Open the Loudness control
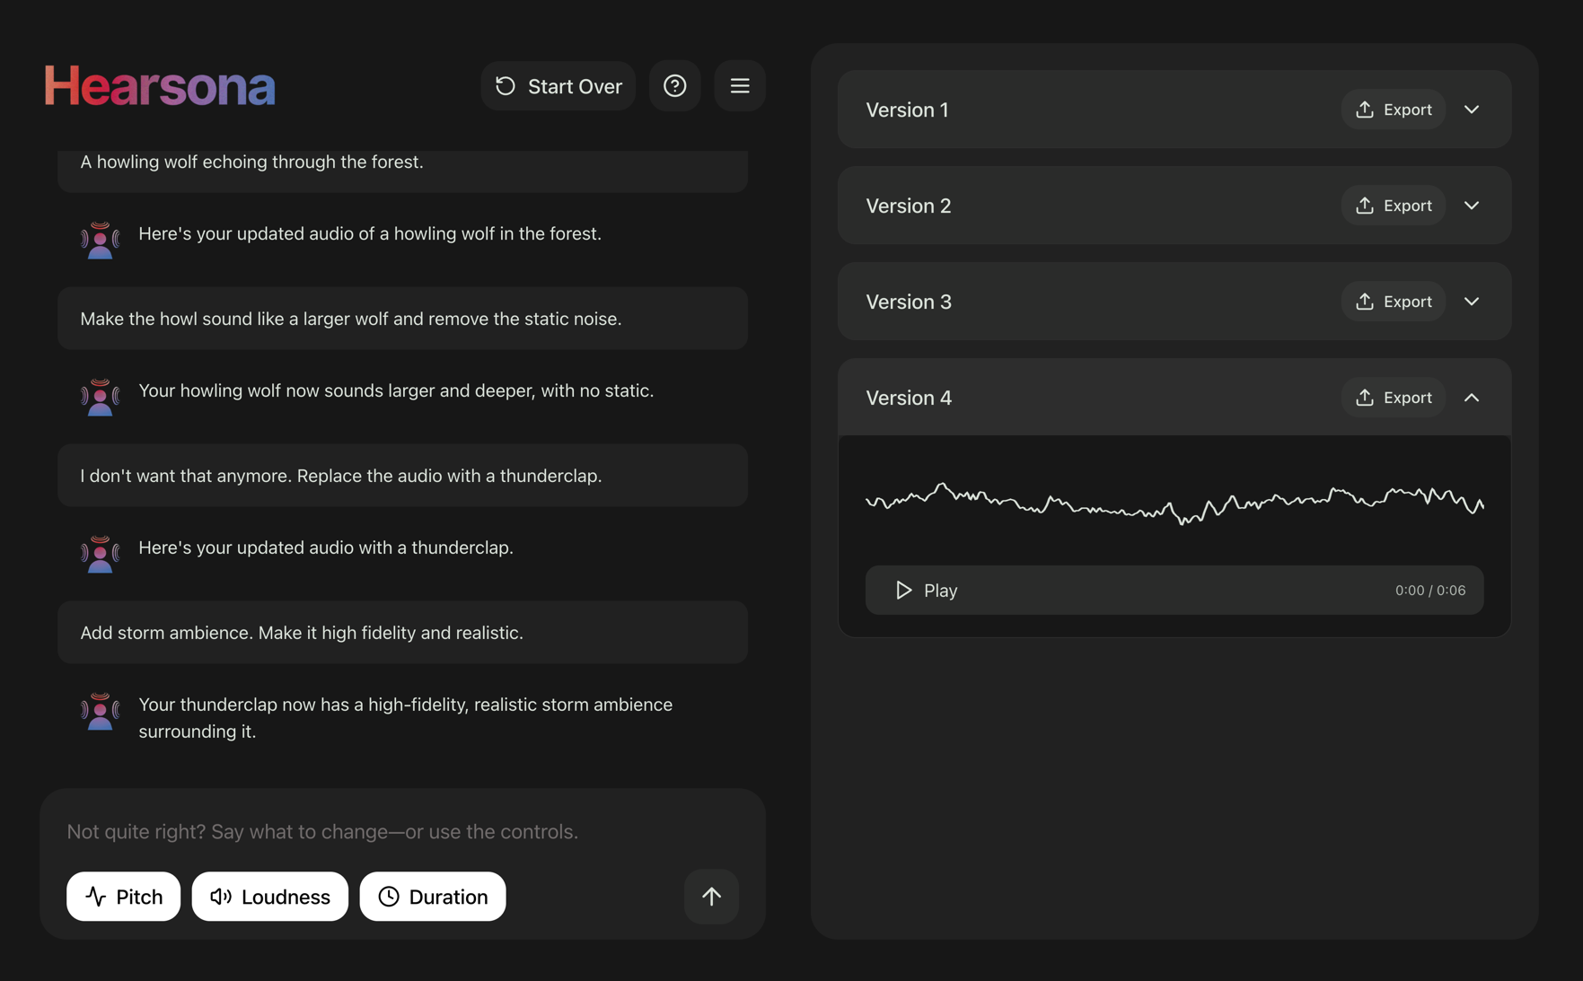 tap(269, 896)
